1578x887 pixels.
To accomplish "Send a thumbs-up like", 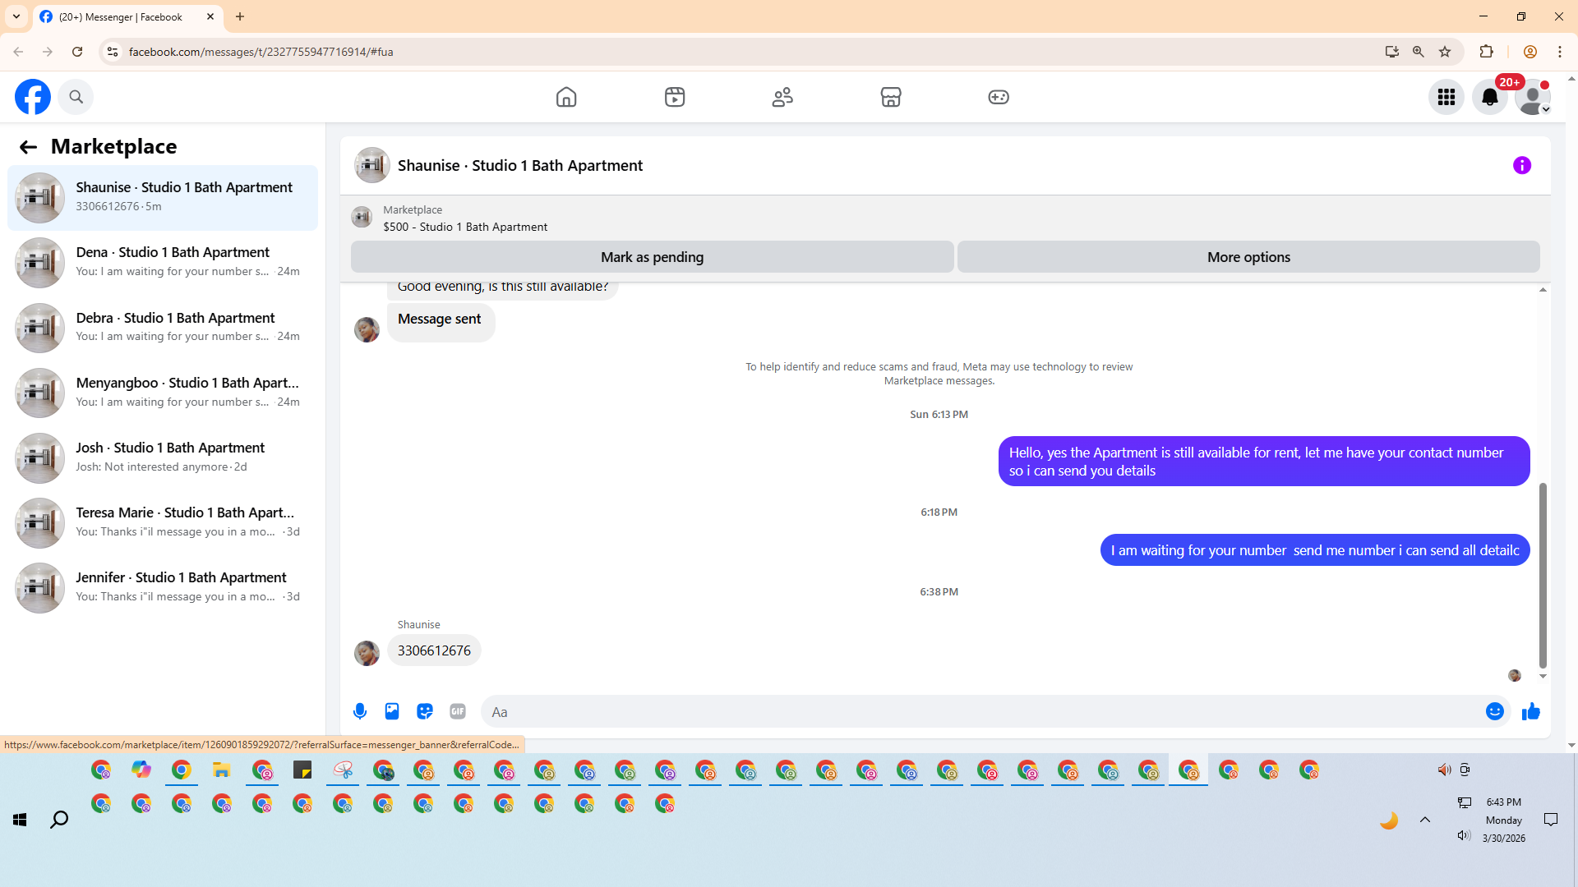I will click(x=1530, y=712).
